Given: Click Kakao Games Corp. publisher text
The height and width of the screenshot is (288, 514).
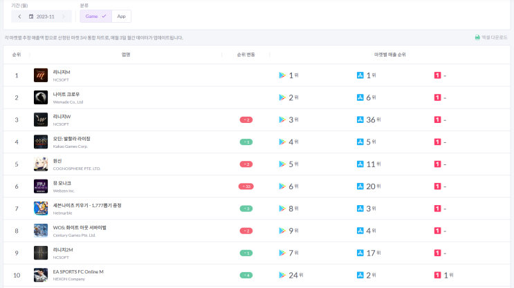Looking at the screenshot, I should coord(70,146).
